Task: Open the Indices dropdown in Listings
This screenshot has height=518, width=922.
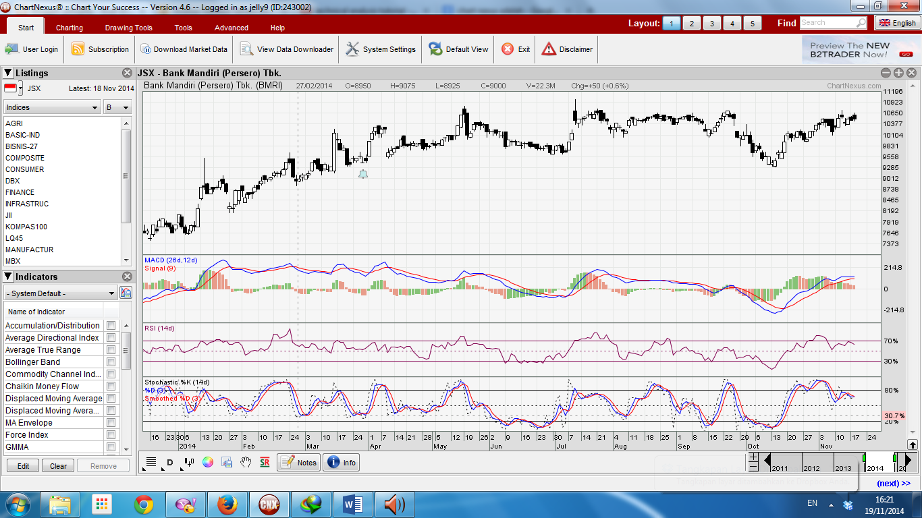Action: (51, 107)
